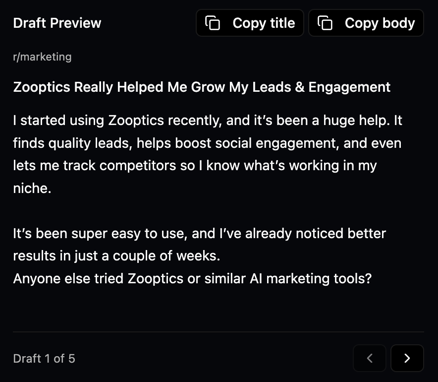Click the line "finds quality leads, helps boost"
The image size is (438, 382).
[207, 143]
